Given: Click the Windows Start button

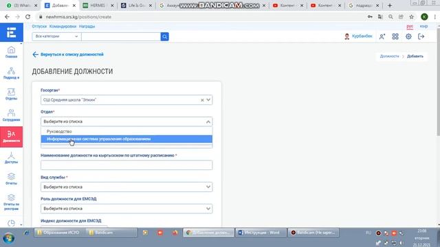Looking at the screenshot, I should coord(8,238).
